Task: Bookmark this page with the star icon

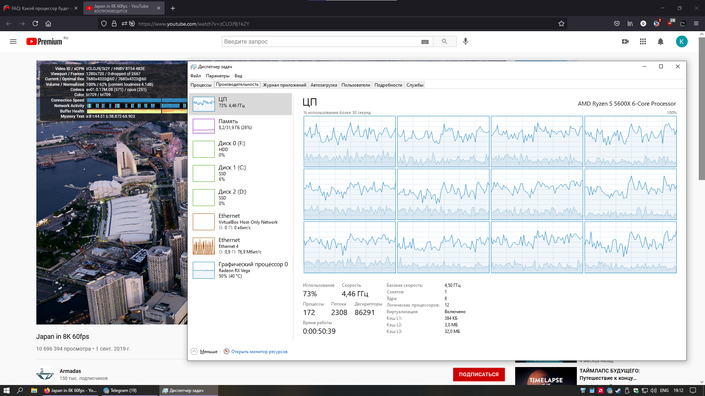Action: pos(561,24)
